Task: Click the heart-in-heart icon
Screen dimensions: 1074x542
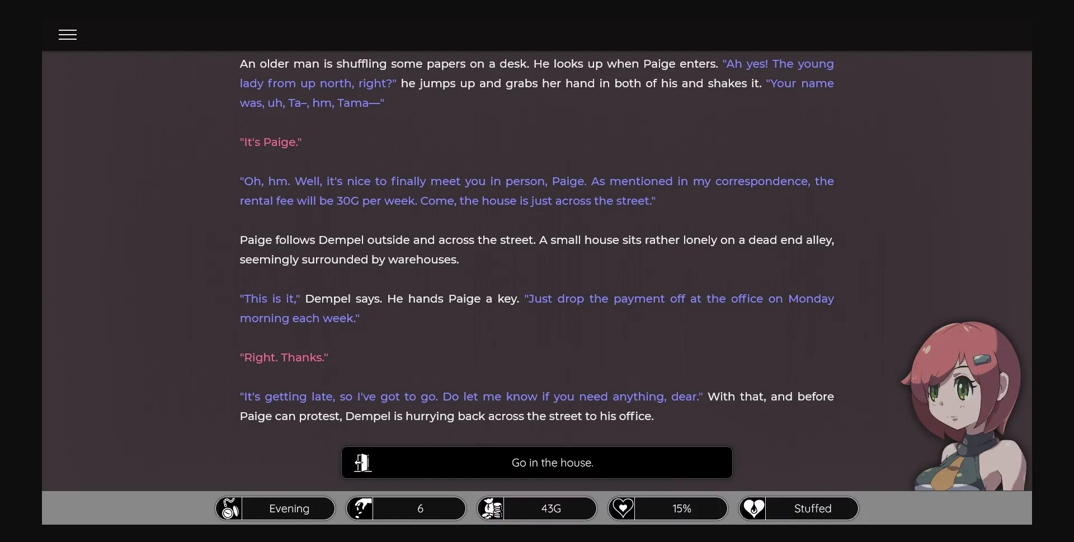Action: click(622, 508)
